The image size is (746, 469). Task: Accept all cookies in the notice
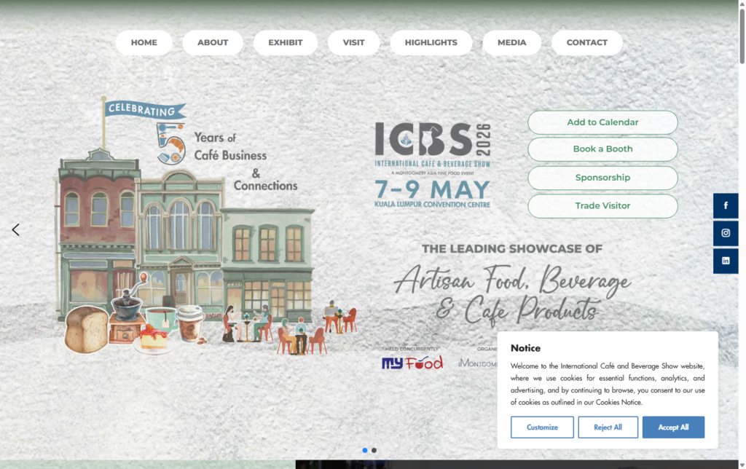click(x=673, y=427)
